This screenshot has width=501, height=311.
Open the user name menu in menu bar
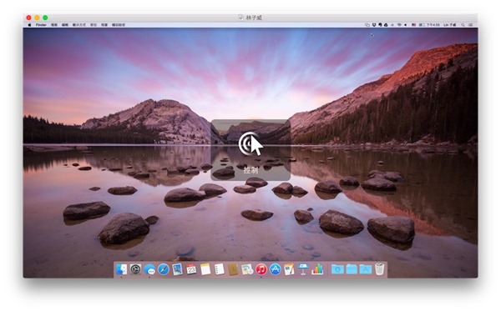[449, 24]
